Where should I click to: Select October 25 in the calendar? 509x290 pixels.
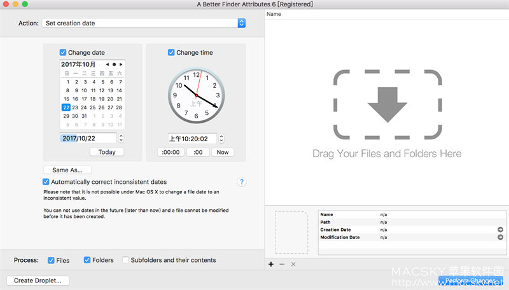point(92,107)
